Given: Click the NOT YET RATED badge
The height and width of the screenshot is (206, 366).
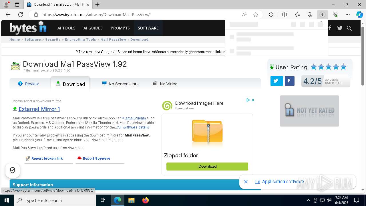Looking at the screenshot, I should (x=309, y=111).
